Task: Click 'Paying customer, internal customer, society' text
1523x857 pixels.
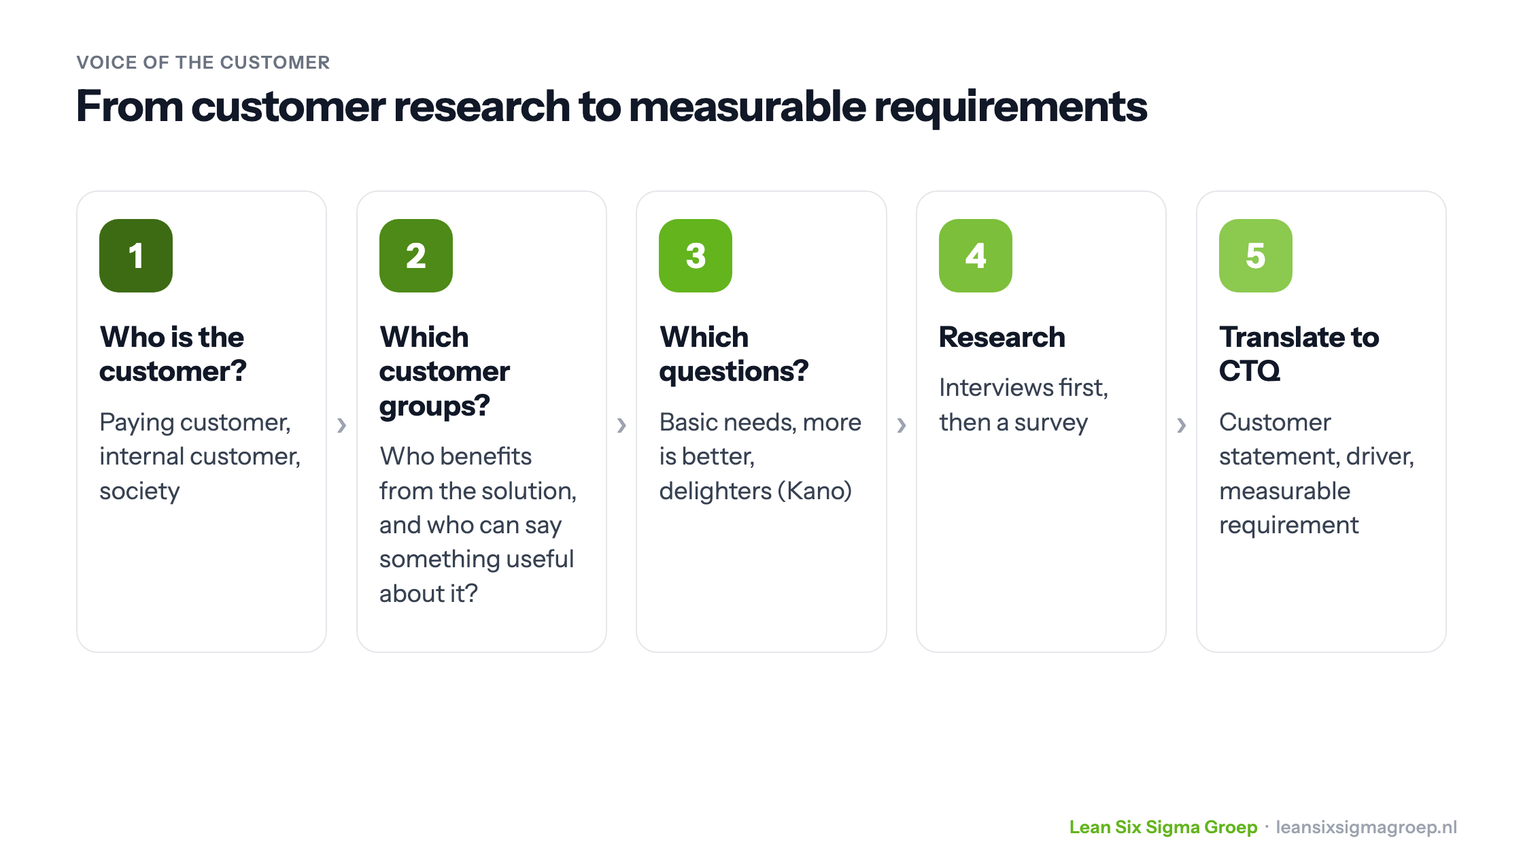Action: pyautogui.click(x=200, y=456)
